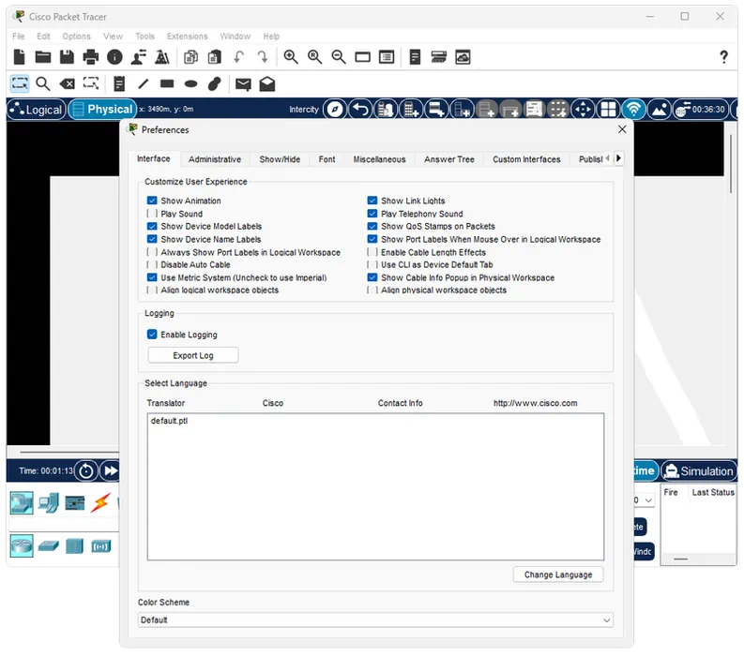This screenshot has width=744, height=656.
Task: Switch to Logical workspace view
Action: (37, 110)
